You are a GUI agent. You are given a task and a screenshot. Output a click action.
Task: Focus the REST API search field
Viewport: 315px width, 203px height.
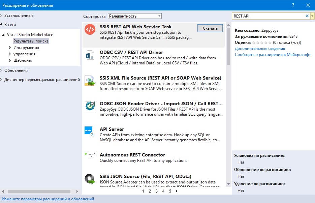(x=269, y=16)
